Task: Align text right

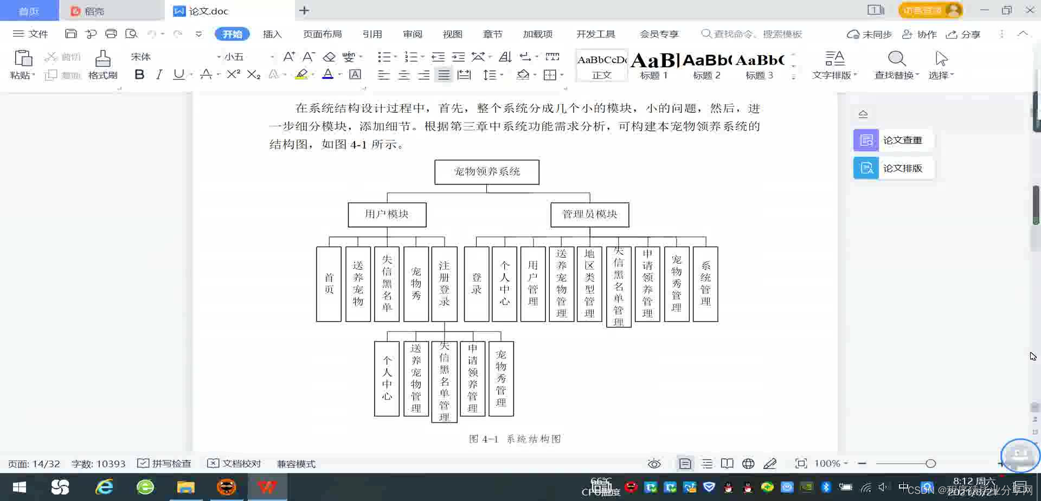Action: [424, 75]
